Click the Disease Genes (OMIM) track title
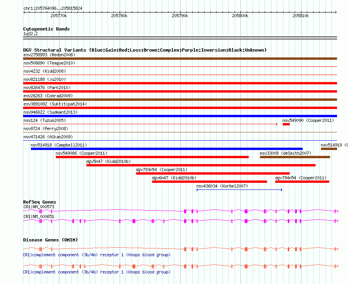This screenshot has height=284, width=348. tap(50, 239)
